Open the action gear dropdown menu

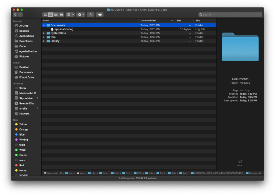tap(81, 14)
